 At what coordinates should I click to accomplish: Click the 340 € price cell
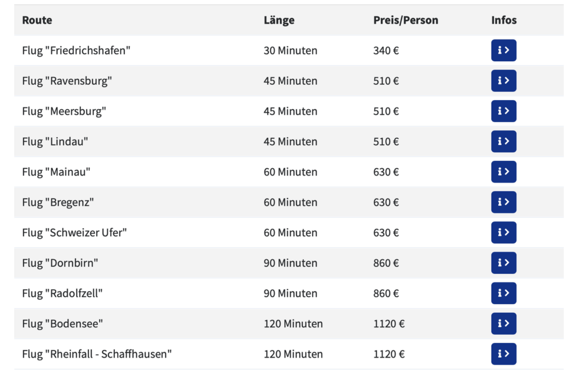click(386, 51)
